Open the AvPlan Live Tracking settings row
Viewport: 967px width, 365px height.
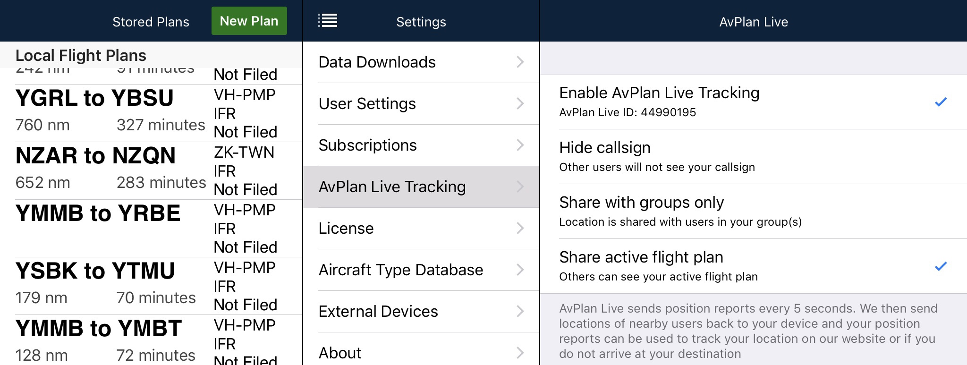click(421, 187)
